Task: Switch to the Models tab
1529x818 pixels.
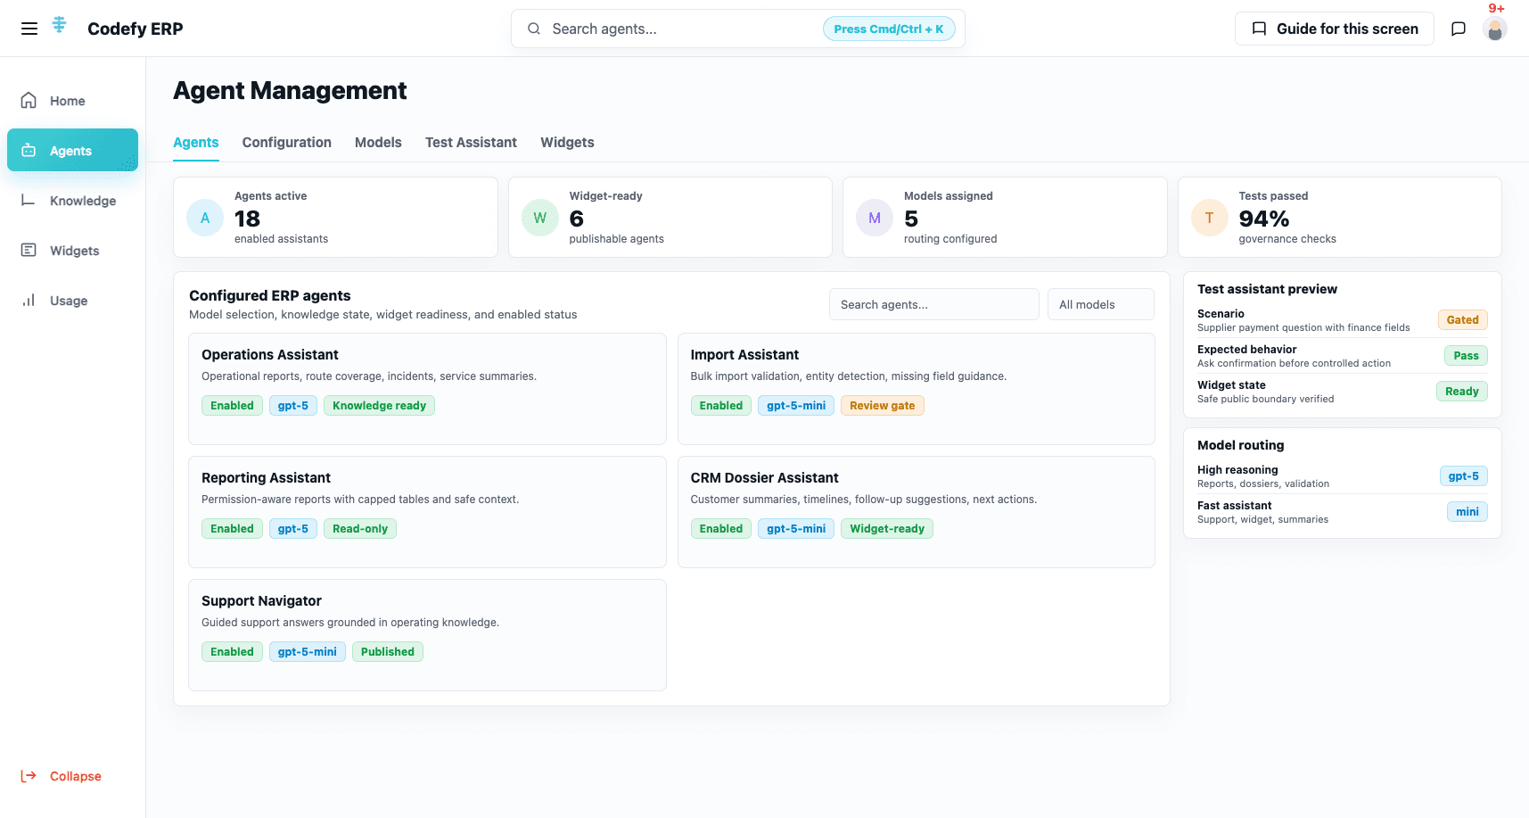Action: pos(378,143)
